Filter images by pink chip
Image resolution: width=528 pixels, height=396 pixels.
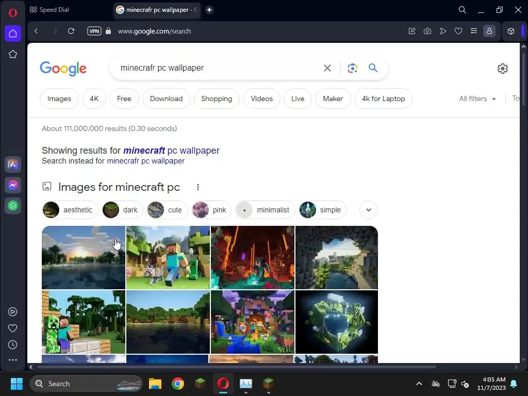pyautogui.click(x=211, y=210)
